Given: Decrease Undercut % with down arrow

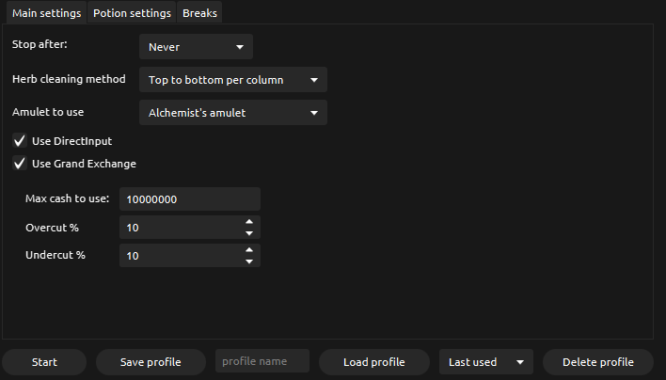Looking at the screenshot, I should tap(249, 261).
